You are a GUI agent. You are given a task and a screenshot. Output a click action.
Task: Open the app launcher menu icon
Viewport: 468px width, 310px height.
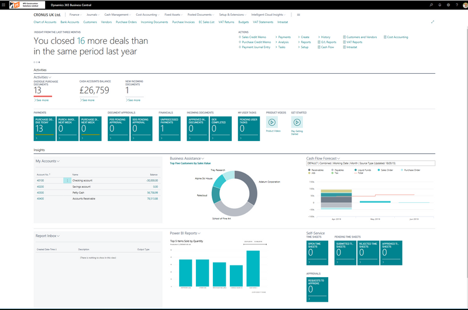coord(4,5)
